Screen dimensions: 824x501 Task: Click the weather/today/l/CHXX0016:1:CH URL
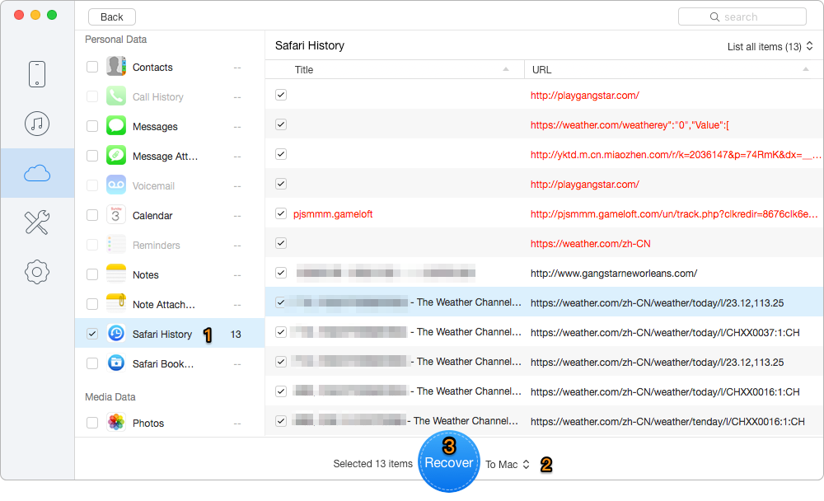(x=665, y=391)
